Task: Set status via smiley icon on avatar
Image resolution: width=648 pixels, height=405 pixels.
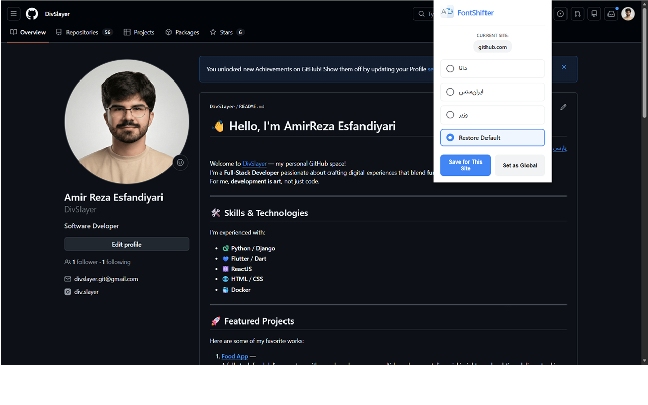Action: (180, 163)
